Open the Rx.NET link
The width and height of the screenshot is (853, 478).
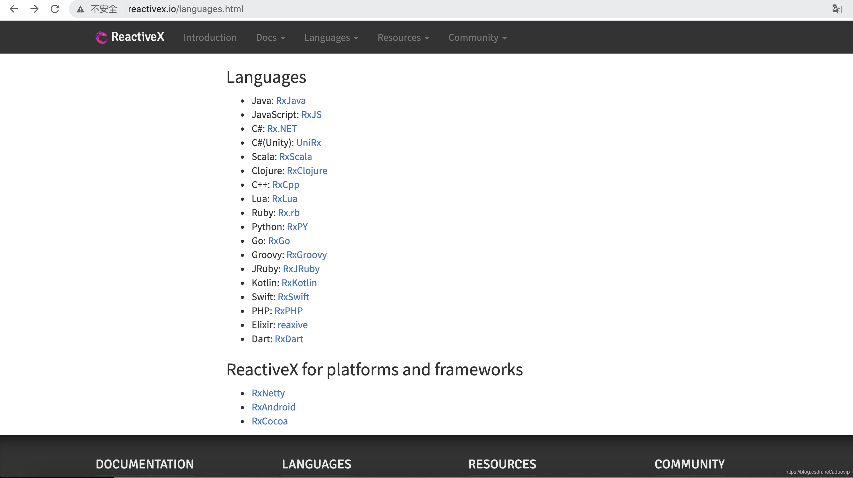[282, 128]
